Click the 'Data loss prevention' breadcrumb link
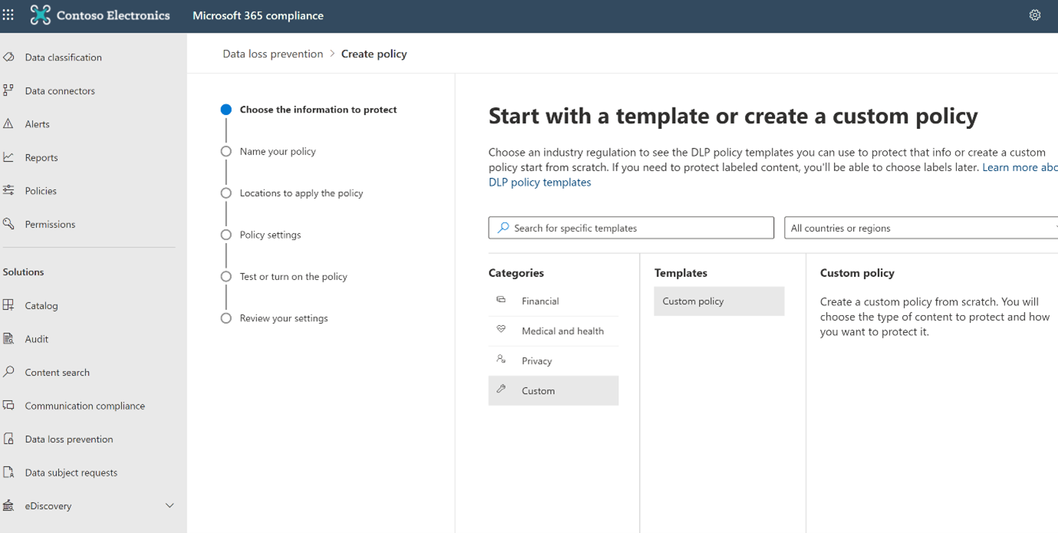1058x533 pixels. pos(272,54)
